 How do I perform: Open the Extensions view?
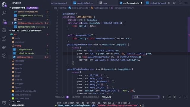(4, 39)
